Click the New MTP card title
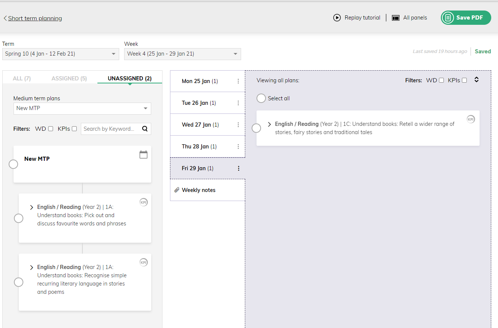This screenshot has height=328, width=498. pyautogui.click(x=37, y=159)
